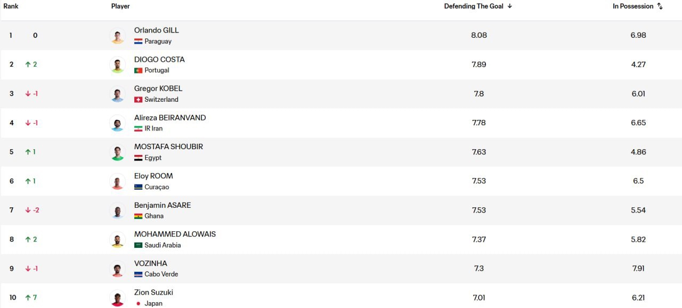Click the Saudi Arabia flag icon
Image resolution: width=682 pixels, height=308 pixels.
[x=138, y=245]
